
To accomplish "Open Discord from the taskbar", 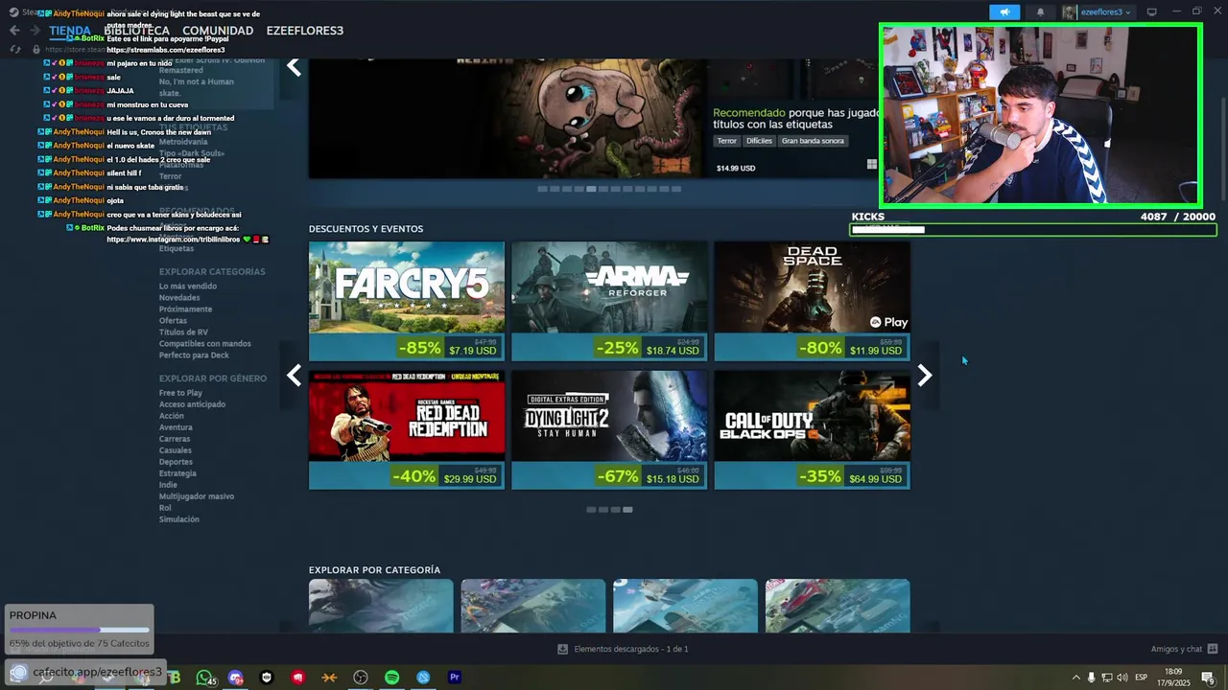I will click(x=236, y=678).
